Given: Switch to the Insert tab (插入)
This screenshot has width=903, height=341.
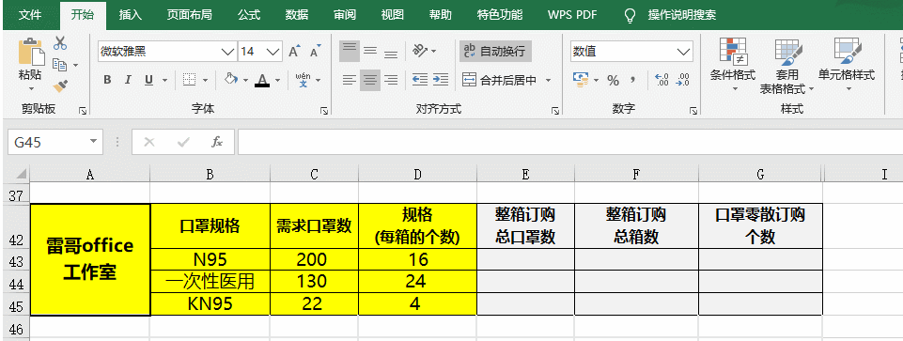Looking at the screenshot, I should click(x=131, y=15).
